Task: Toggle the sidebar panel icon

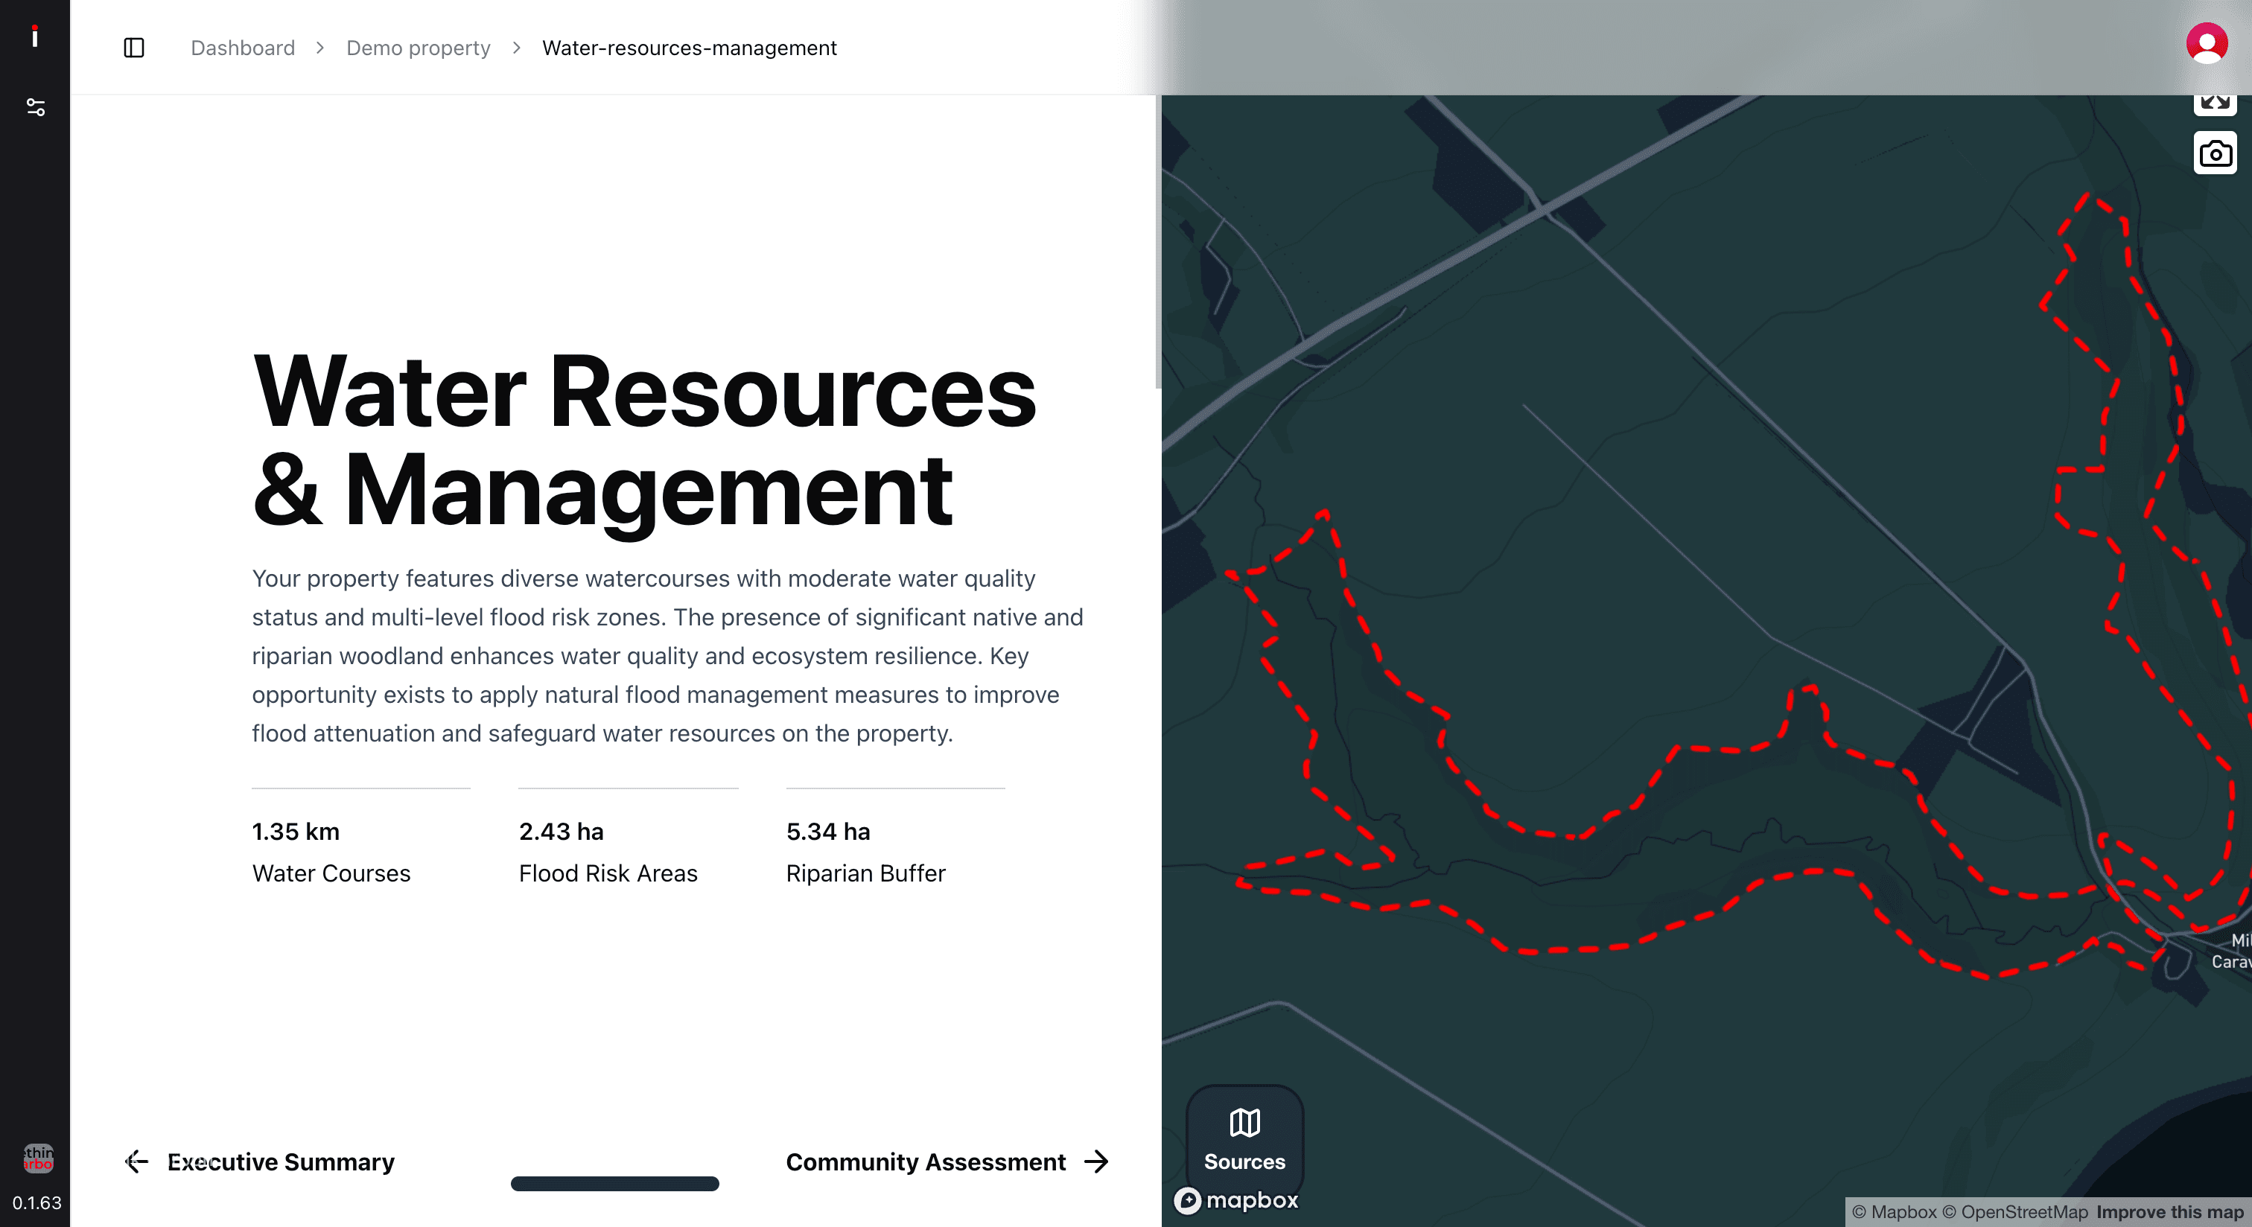Action: click(x=134, y=47)
